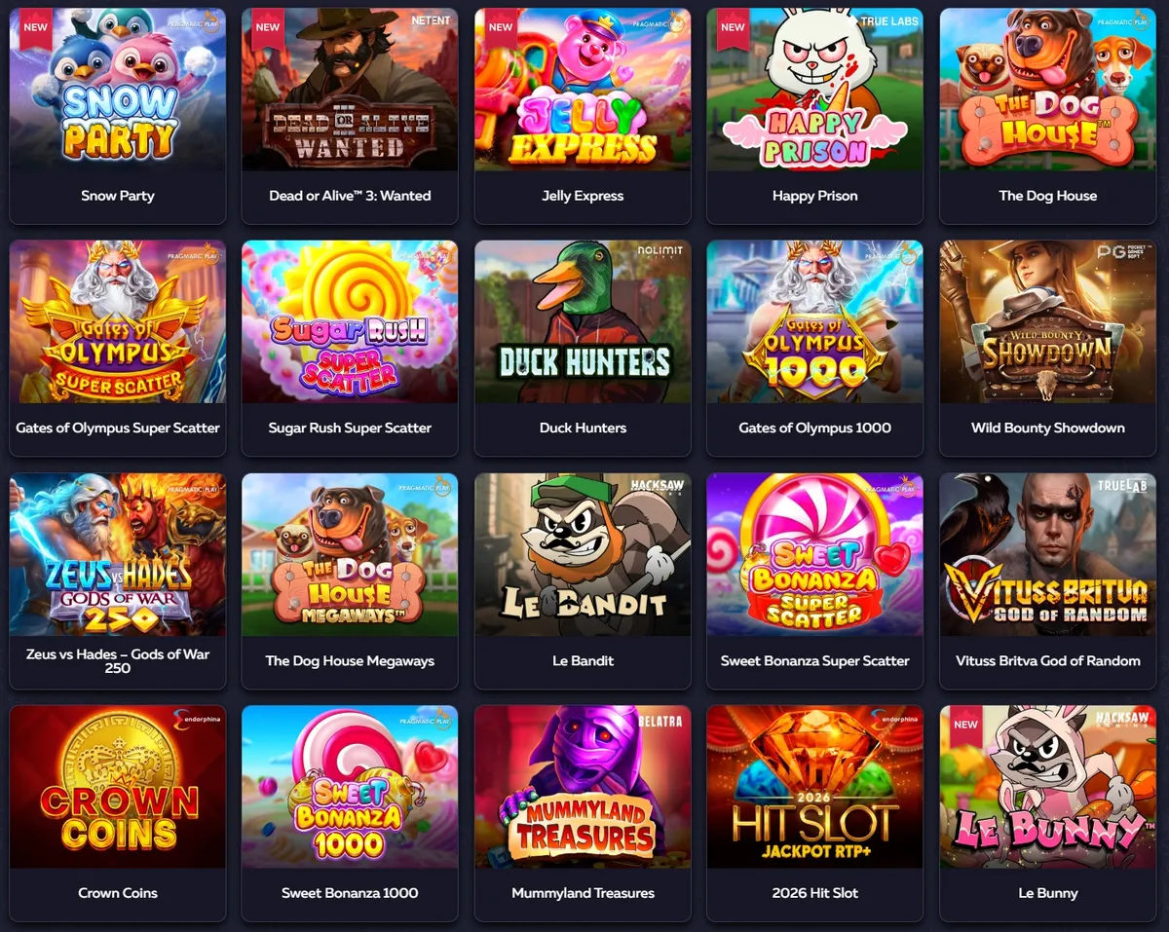
Task: Click the "Vituss Britva God of Random" label
Action: [1048, 660]
